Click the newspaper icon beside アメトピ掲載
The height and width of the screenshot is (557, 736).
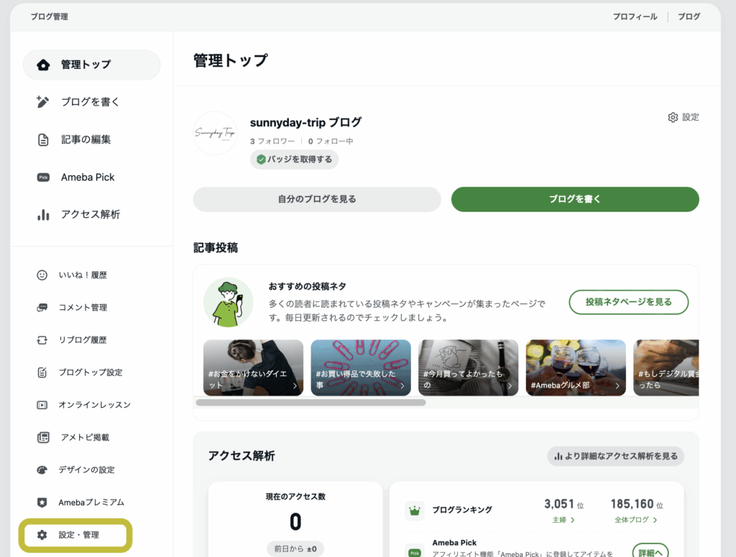(x=43, y=437)
